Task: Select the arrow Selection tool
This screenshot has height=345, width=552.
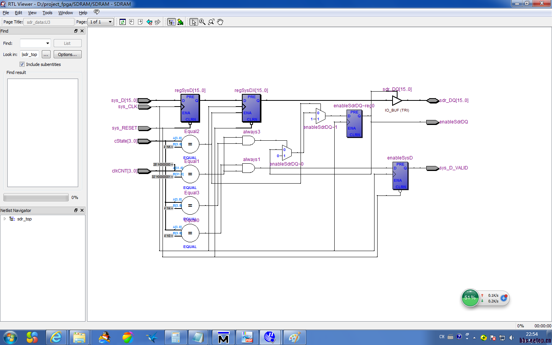Action: [194, 22]
